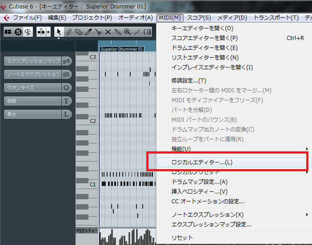Select the Object Selection arrow tool
312x245 pixels.
59,32
